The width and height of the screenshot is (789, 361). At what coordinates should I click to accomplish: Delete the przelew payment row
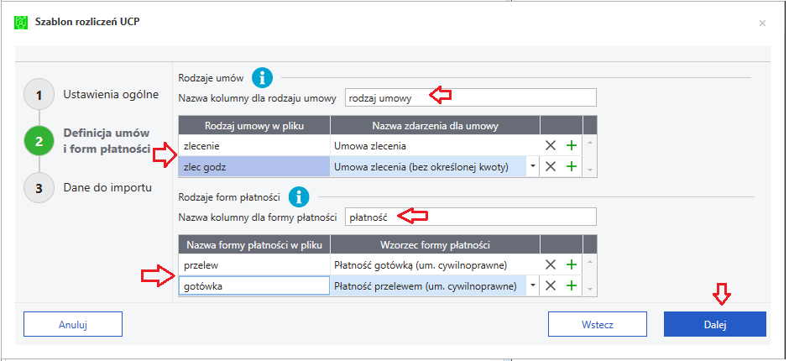click(551, 264)
